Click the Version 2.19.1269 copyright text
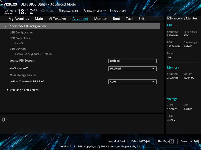The height and width of the screenshot is (150, 201). (100, 147)
